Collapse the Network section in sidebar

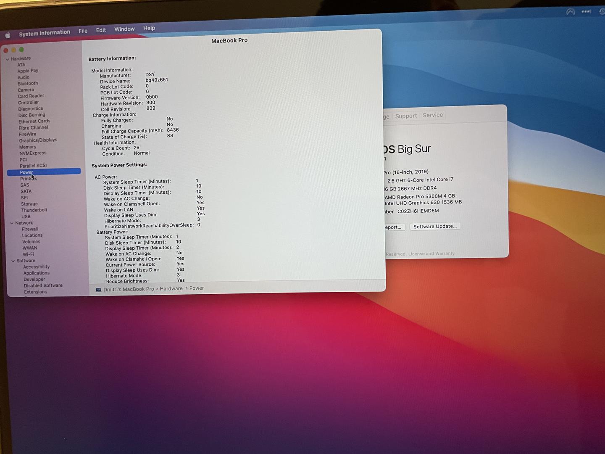(x=12, y=223)
